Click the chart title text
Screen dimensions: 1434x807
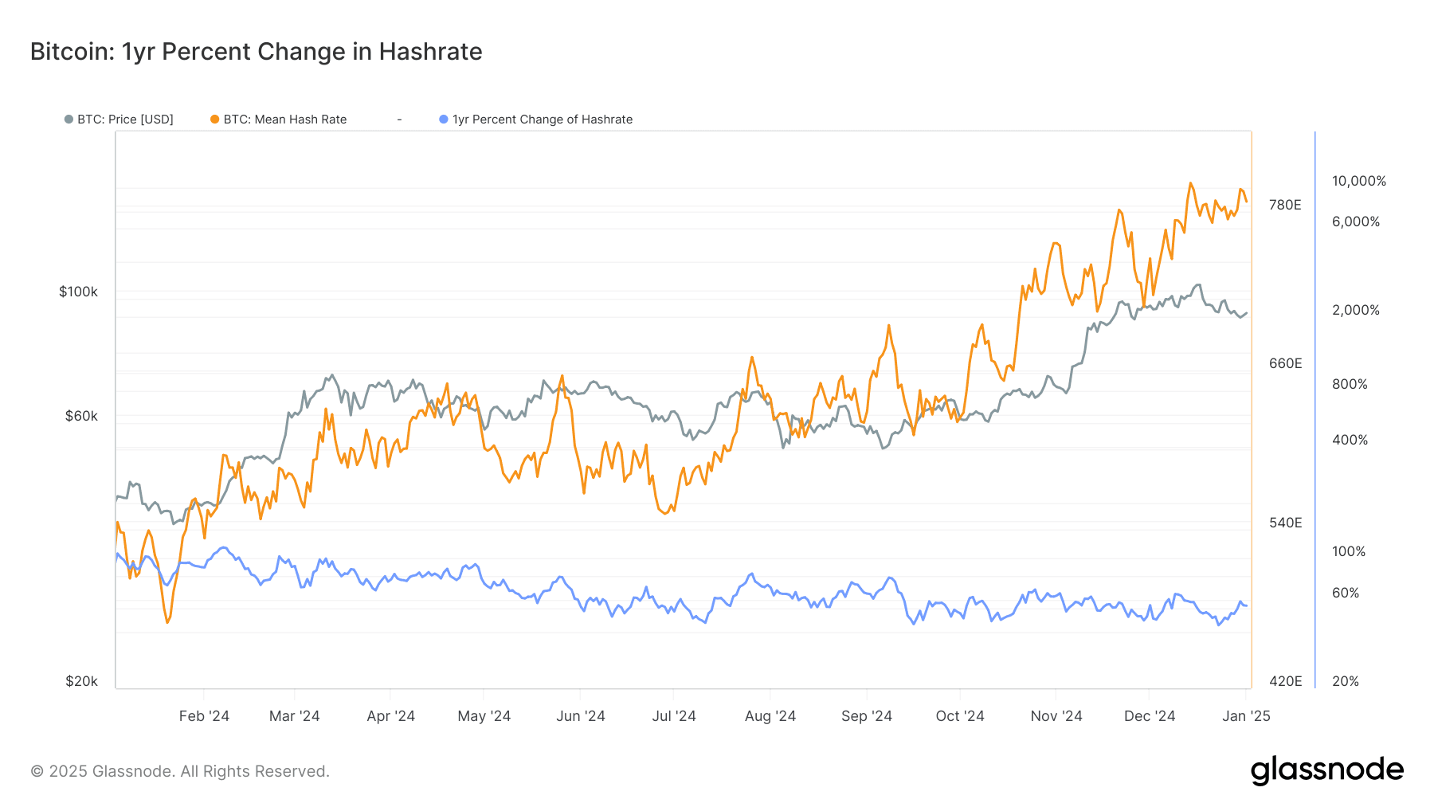(256, 52)
